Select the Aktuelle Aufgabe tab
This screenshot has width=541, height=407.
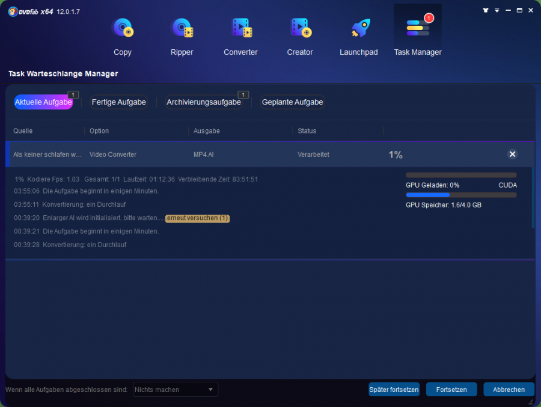tap(43, 102)
